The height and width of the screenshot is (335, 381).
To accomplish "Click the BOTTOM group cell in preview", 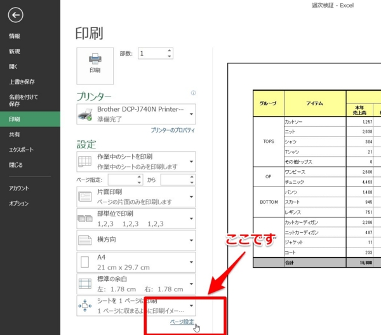I will point(269,202).
